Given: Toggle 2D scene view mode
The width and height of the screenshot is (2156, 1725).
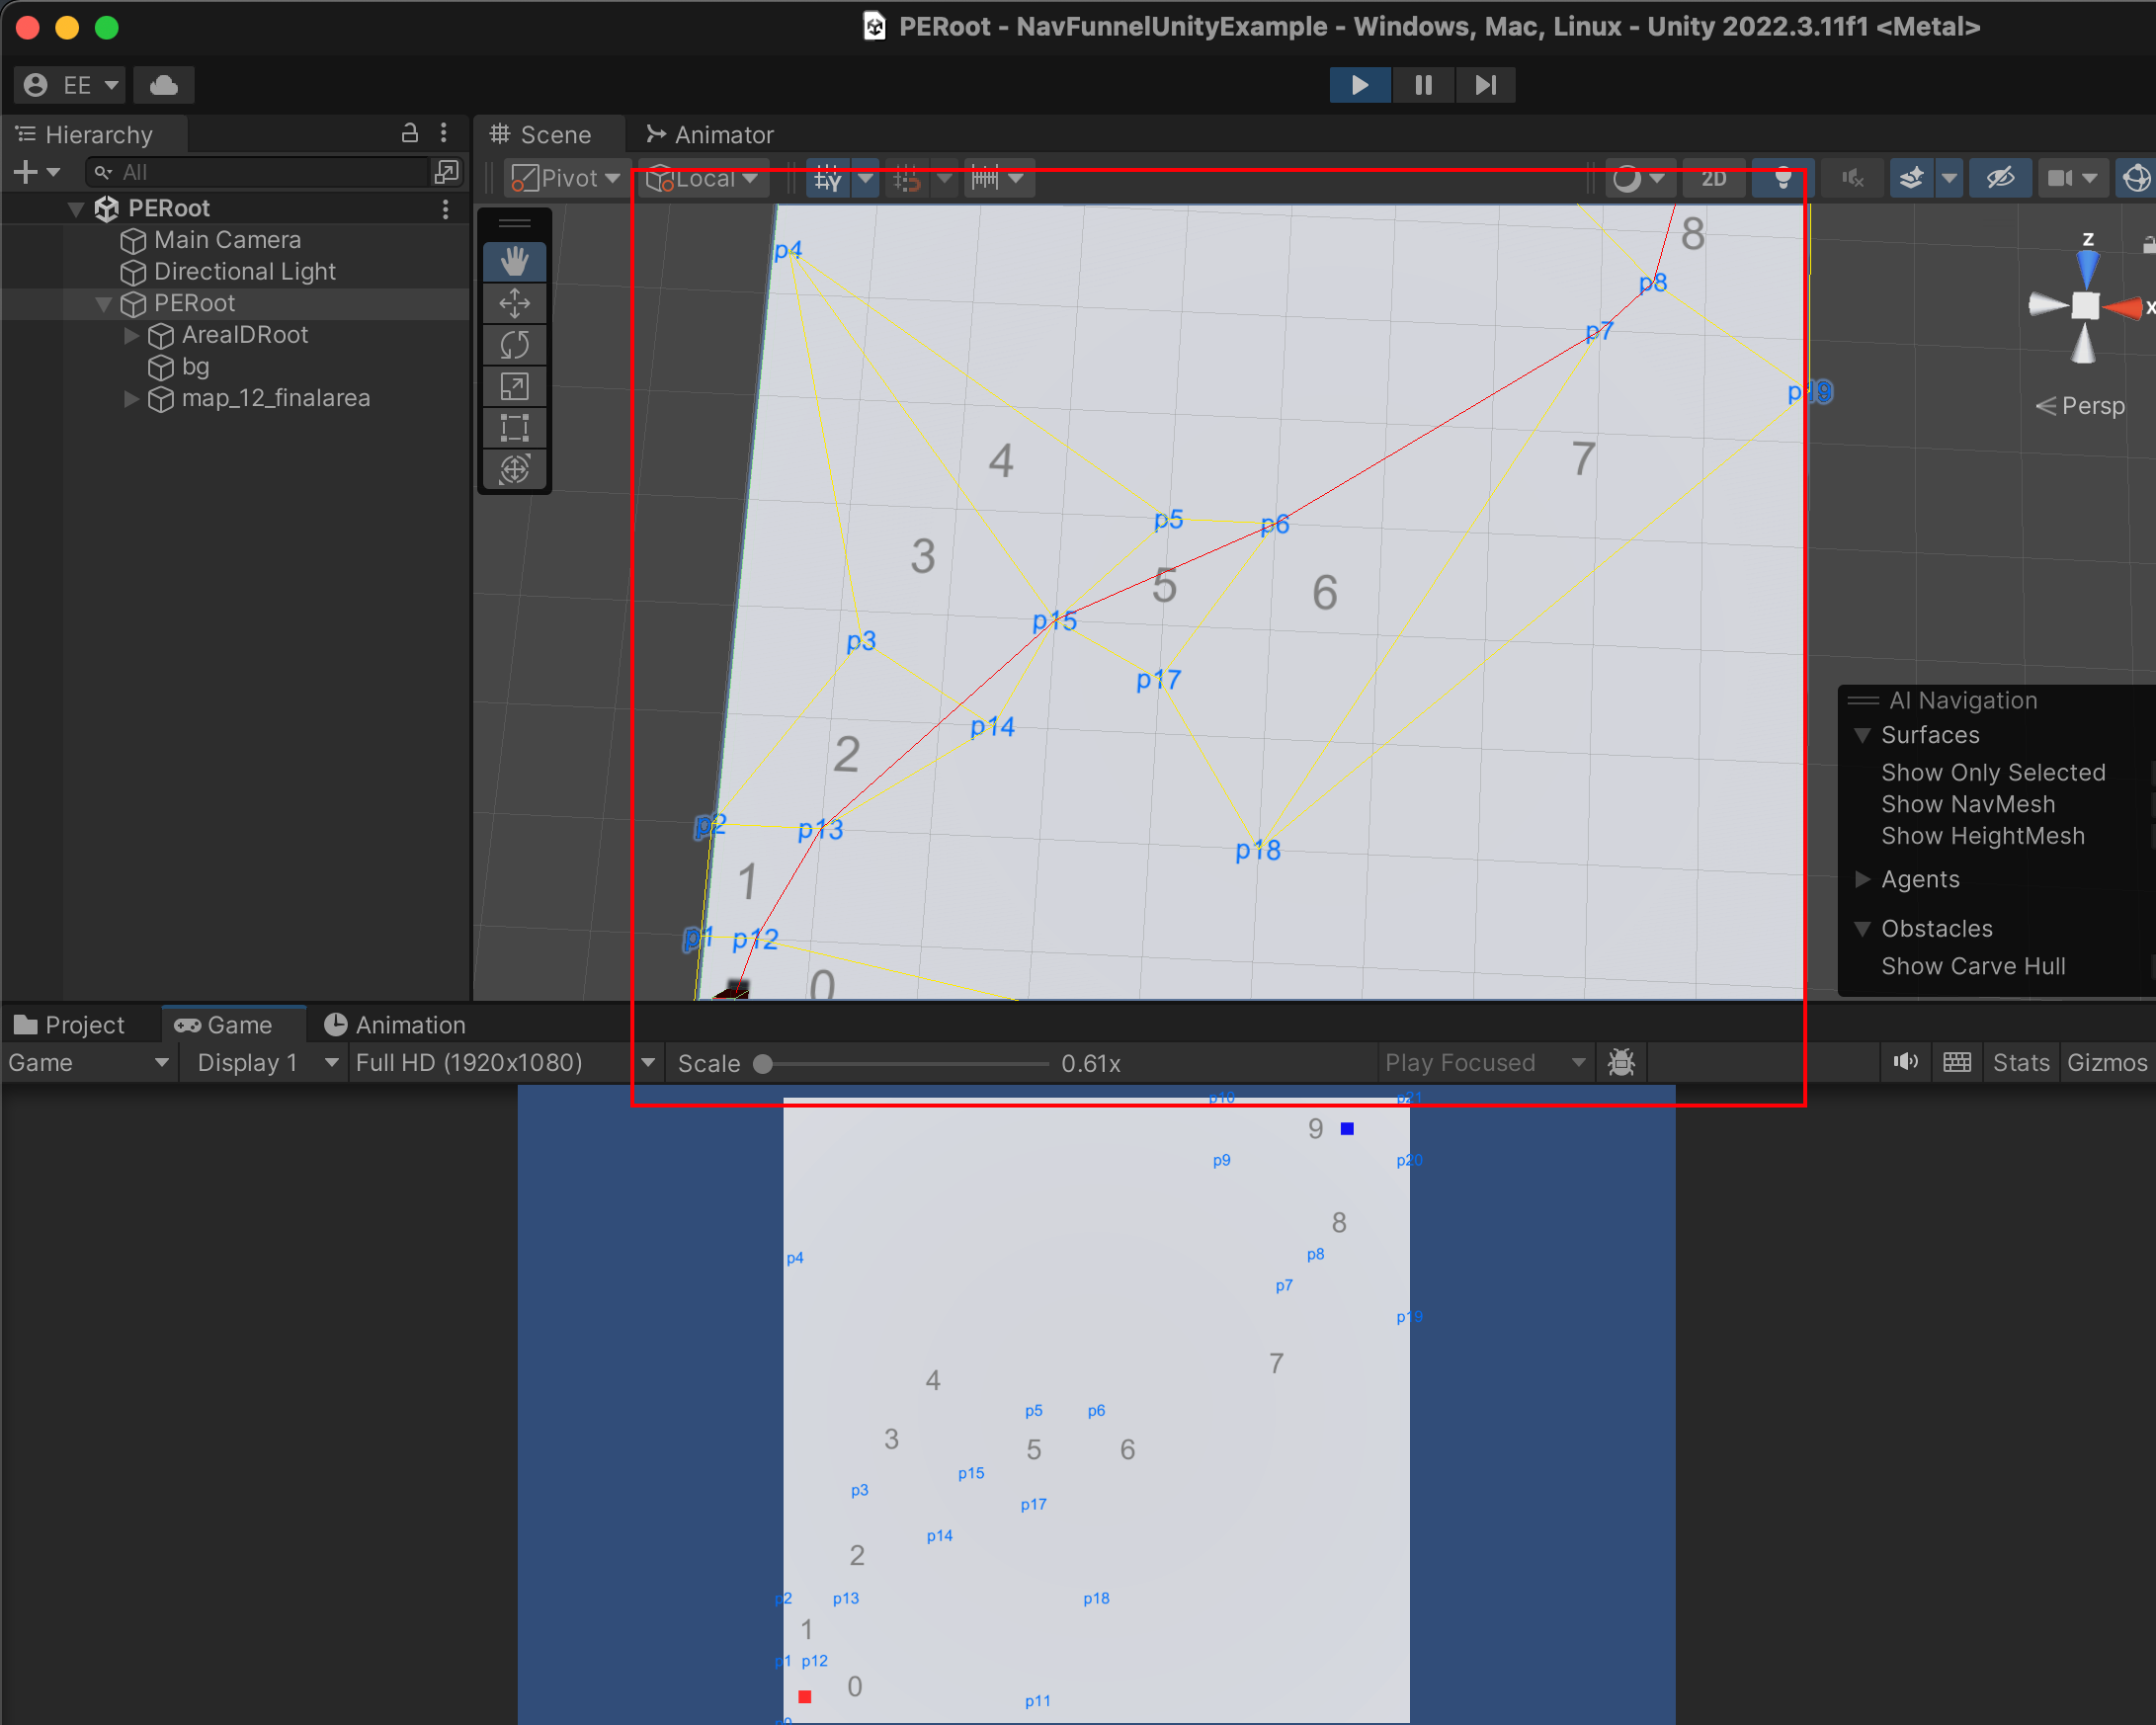Looking at the screenshot, I should [1714, 178].
